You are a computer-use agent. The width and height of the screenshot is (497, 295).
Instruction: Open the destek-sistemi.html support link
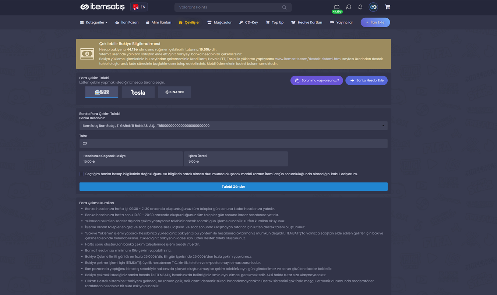(x=308, y=59)
